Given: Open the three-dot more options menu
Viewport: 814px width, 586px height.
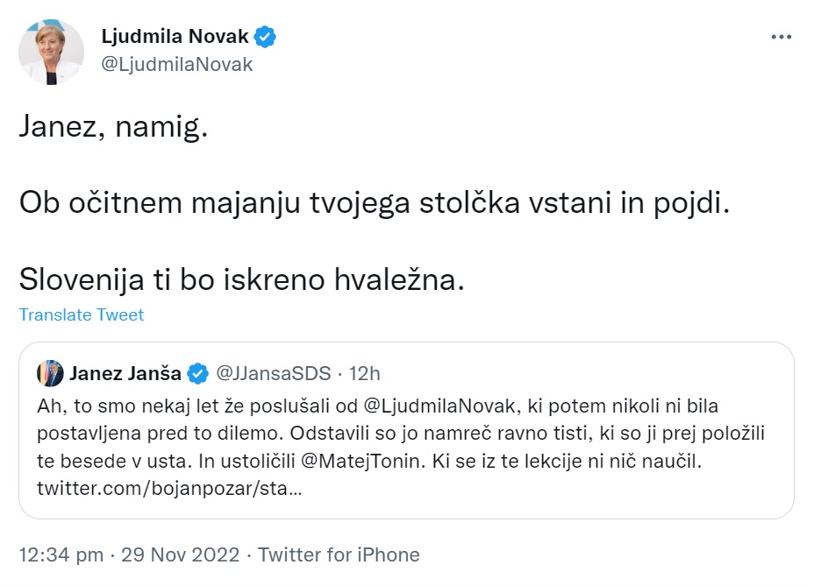Looking at the screenshot, I should 780,38.
